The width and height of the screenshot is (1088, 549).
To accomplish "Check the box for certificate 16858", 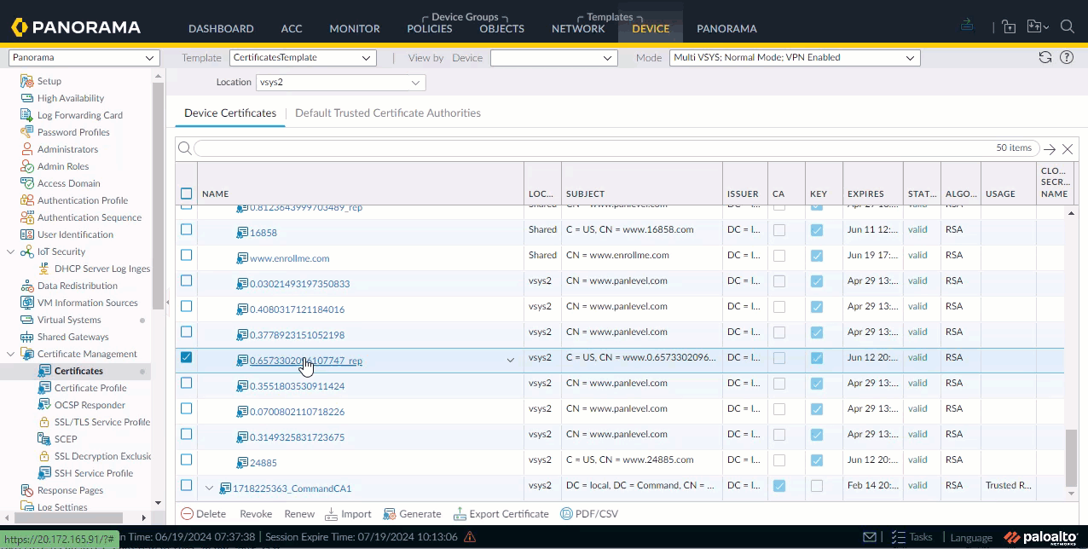I will 187,229.
